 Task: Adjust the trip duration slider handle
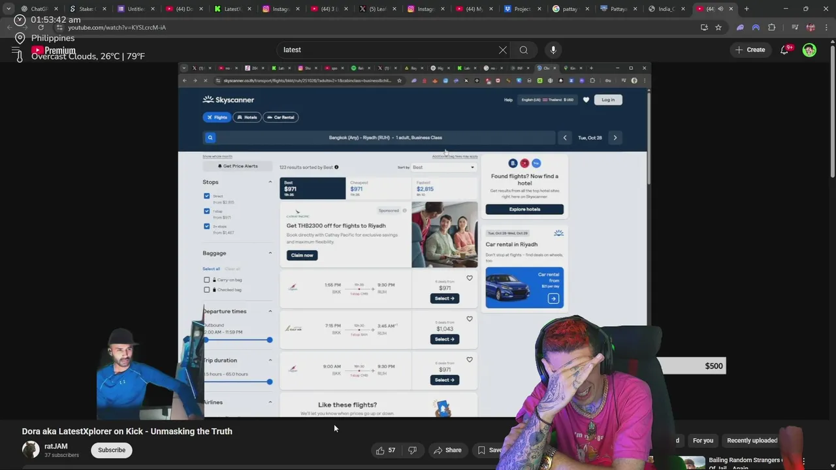[269, 382]
